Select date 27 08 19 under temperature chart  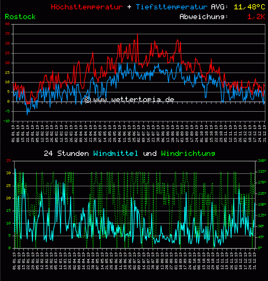pyautogui.click(x=177, y=133)
